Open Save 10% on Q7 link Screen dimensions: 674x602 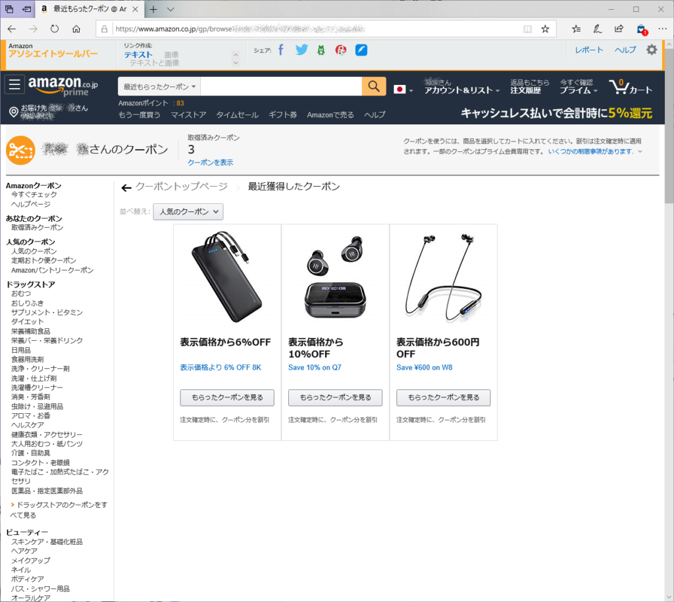pos(315,367)
